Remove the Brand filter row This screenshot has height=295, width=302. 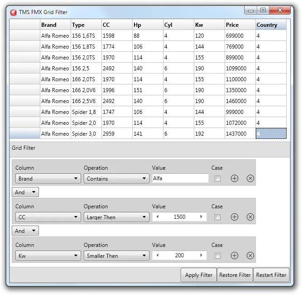pos(250,178)
